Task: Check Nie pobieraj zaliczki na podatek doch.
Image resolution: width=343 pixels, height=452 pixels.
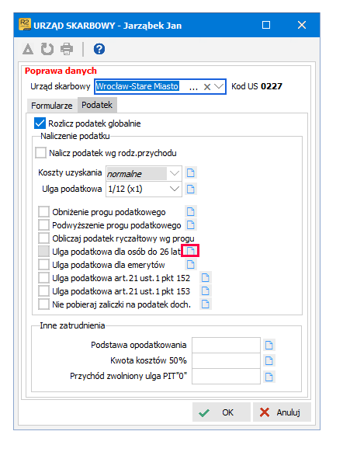Action: coord(43,304)
